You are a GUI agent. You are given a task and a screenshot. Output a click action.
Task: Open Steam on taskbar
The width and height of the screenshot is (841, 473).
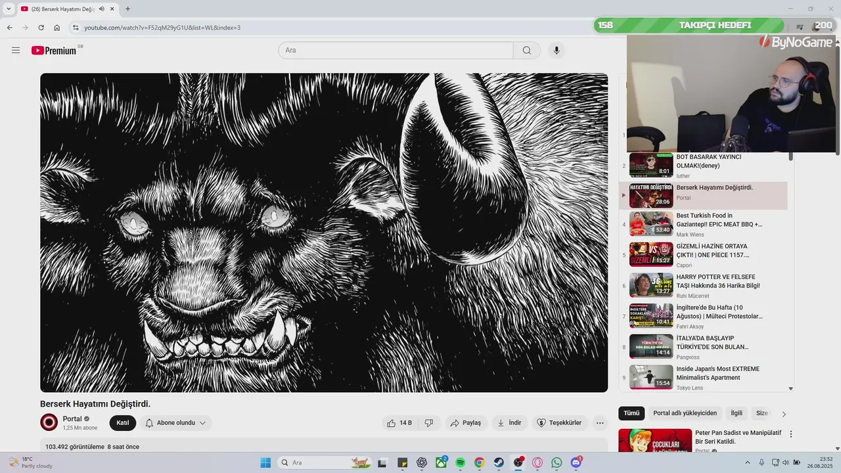point(499,462)
